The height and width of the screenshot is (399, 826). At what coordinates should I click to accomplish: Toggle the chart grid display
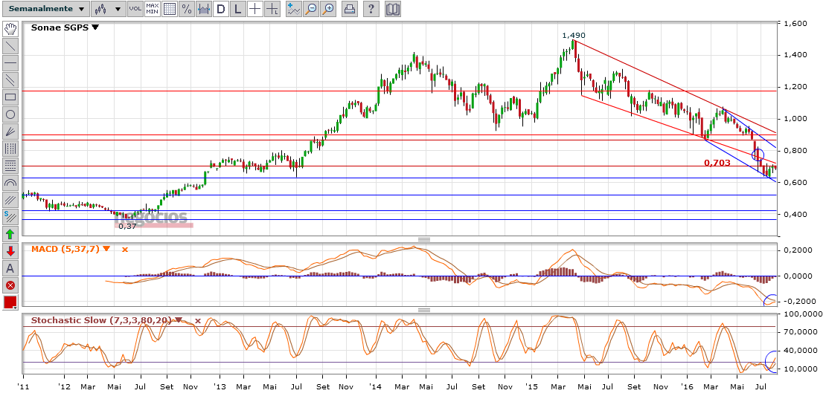pos(170,9)
